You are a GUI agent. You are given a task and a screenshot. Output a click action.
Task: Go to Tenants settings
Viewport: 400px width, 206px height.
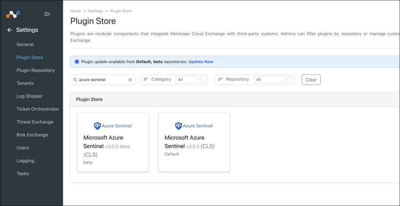coord(25,83)
